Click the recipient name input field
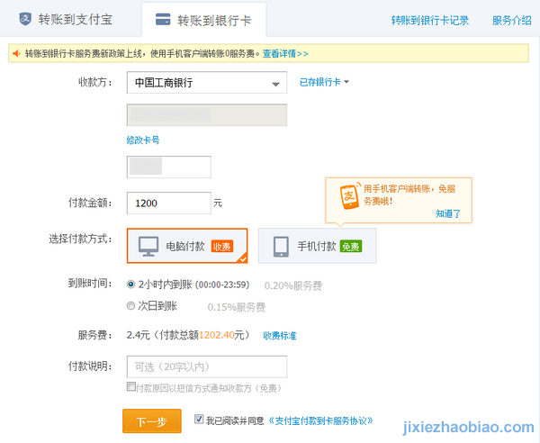This screenshot has height=443, width=540. point(169,167)
